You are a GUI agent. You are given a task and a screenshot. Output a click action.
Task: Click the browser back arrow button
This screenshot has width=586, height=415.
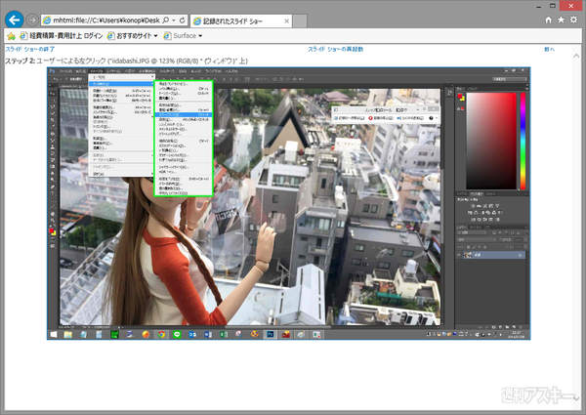tap(15, 20)
